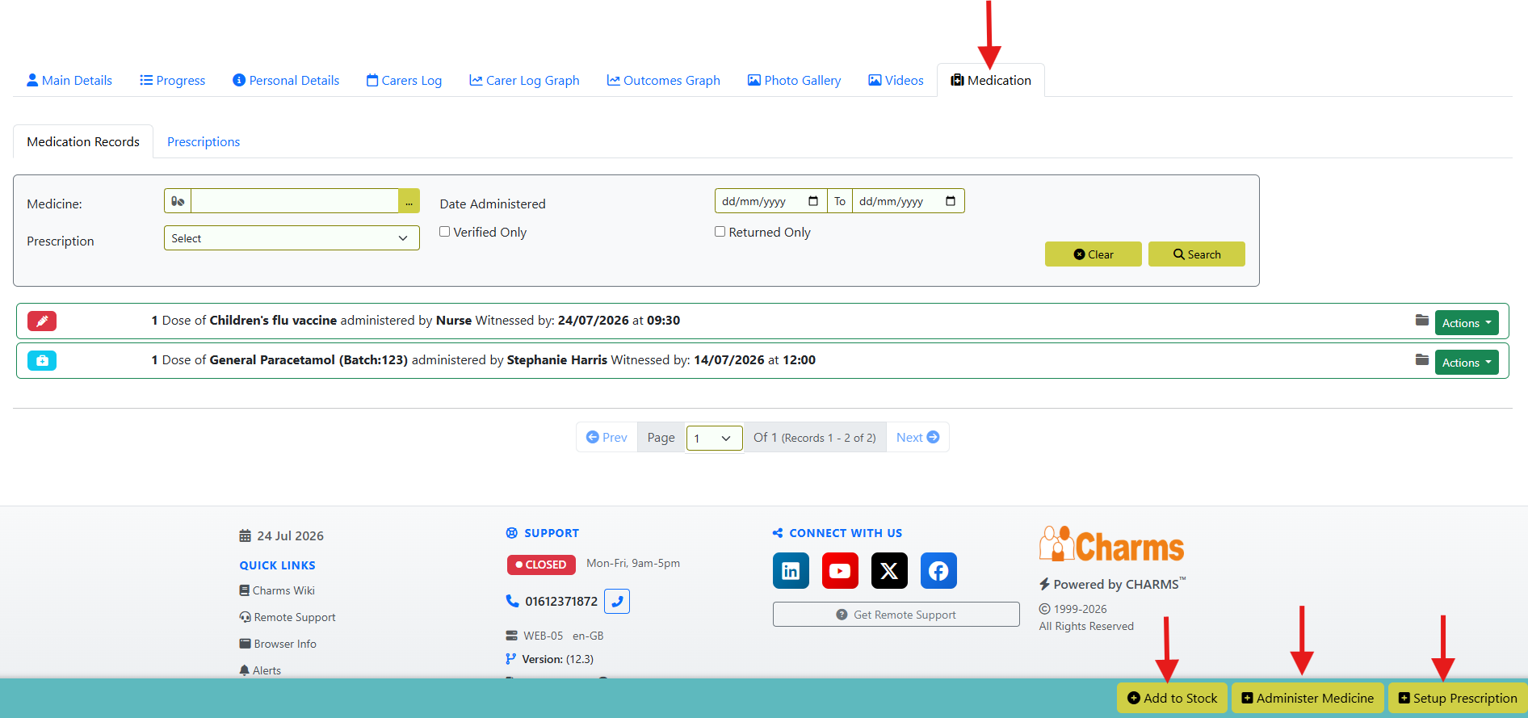The image size is (1528, 718).
Task: Open the Prescription Select dropdown
Action: [292, 238]
